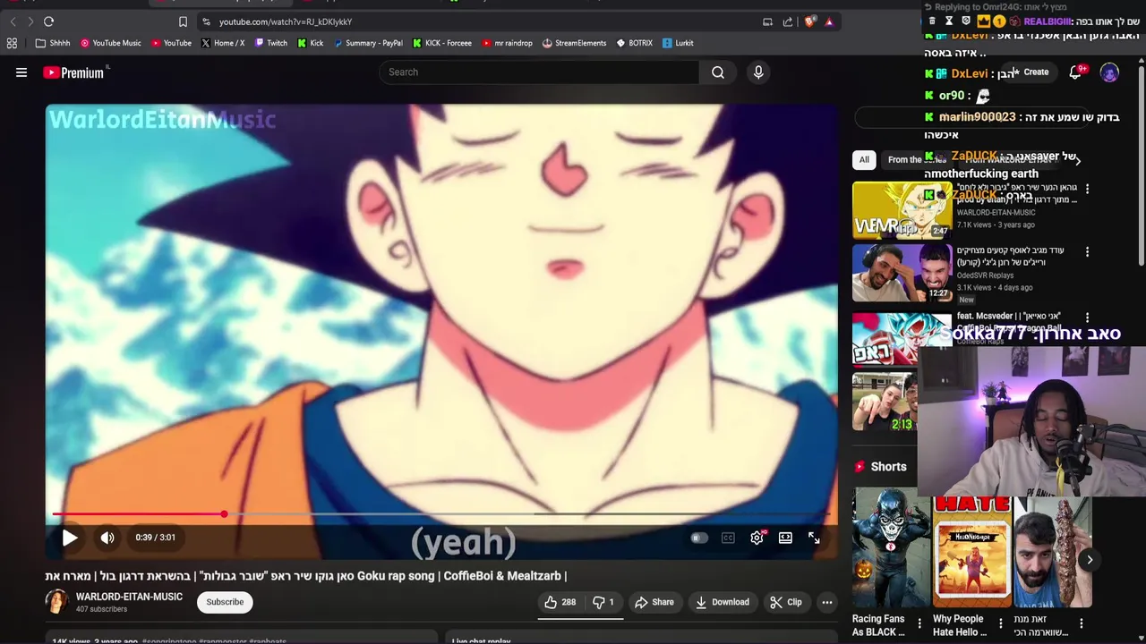Open options for Why People Hate Hello short
The height and width of the screenshot is (644, 1146).
(1000, 623)
